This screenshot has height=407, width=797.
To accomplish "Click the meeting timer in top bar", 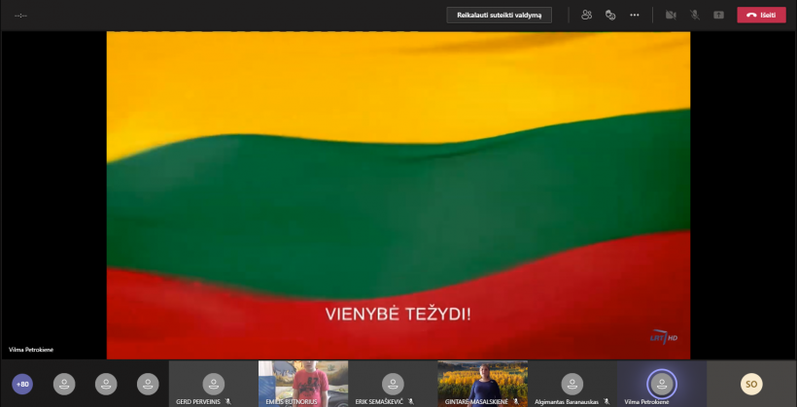I will (x=20, y=16).
